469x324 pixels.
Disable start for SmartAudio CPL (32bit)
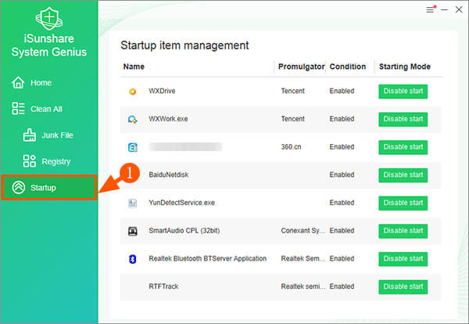point(403,231)
